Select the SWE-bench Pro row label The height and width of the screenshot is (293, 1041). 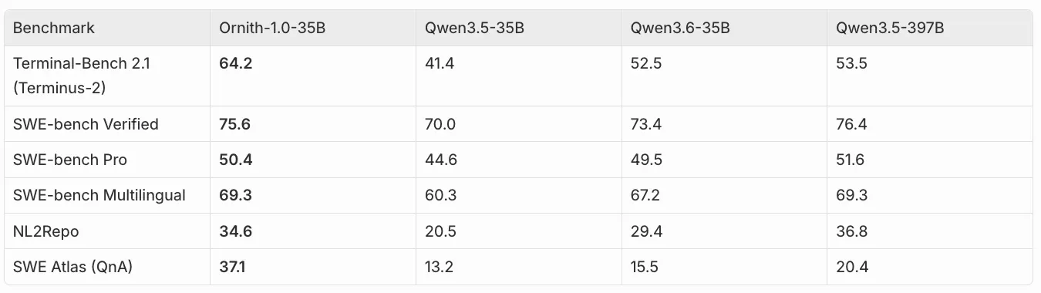tap(70, 160)
